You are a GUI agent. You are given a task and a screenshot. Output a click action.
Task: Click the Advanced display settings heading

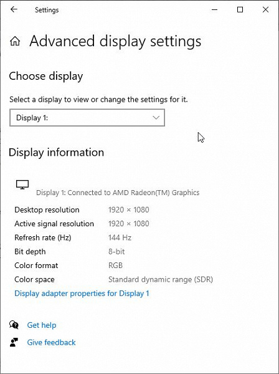tap(115, 41)
